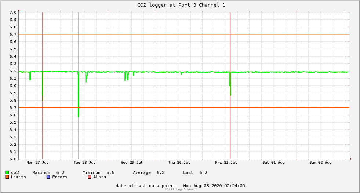Click the 'Alarm' legend label
Viewport: 360px width, 193px height.
click(100, 177)
